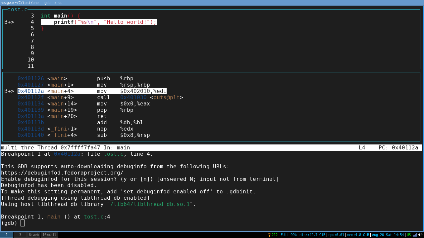The image size is (424, 238).
Task: Click the disk:42.7 GiB status entry
Action: [312, 235]
